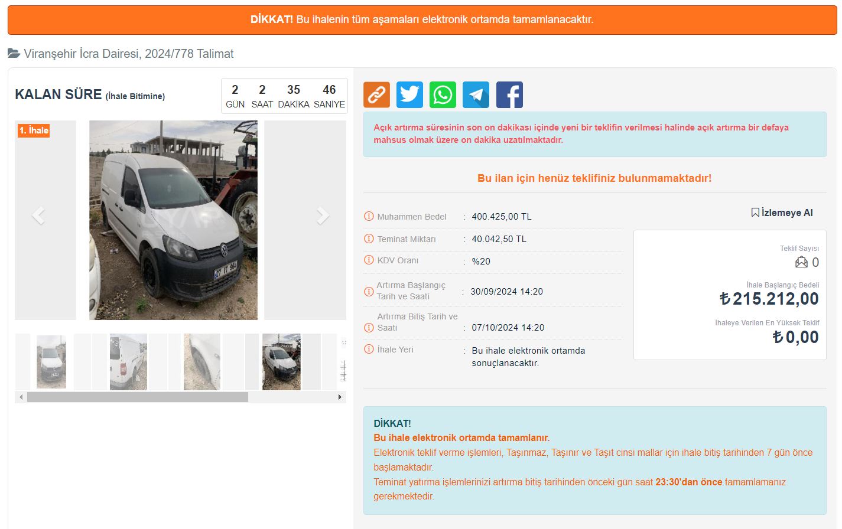The width and height of the screenshot is (842, 529).
Task: Click info icon beside KDV Oranı
Action: pyautogui.click(x=369, y=260)
